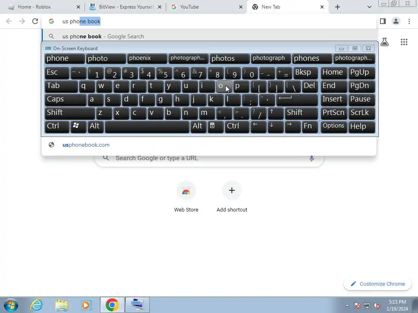Choose the "photos" word prediction
This screenshot has width=418, height=313.
tap(229, 59)
